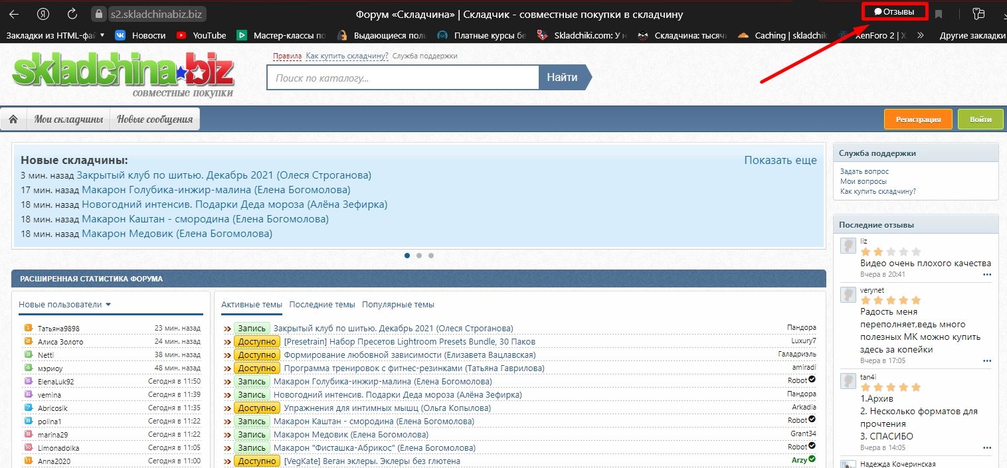Expand hidden bookmarks with the » chevron
This screenshot has width=1007, height=468.
[x=920, y=35]
